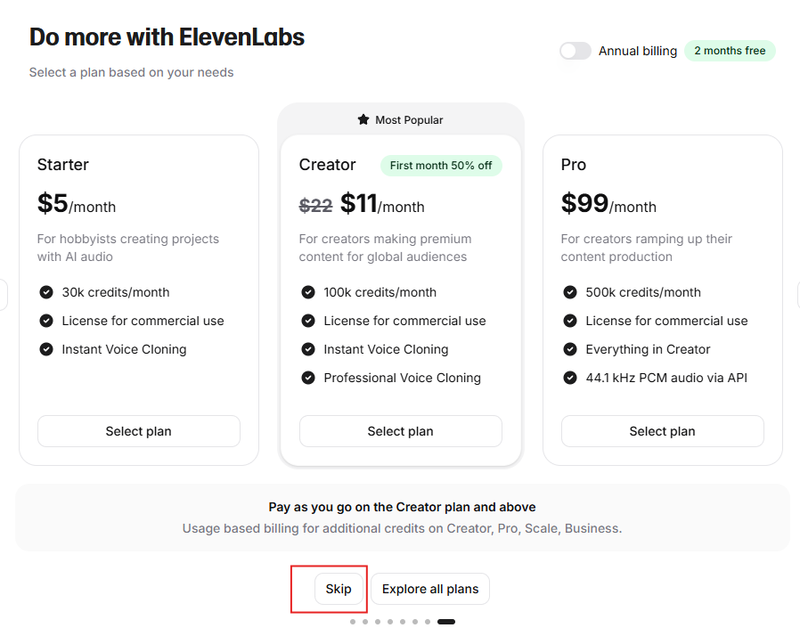Select plan for Pro tier
The width and height of the screenshot is (800, 628).
point(662,431)
